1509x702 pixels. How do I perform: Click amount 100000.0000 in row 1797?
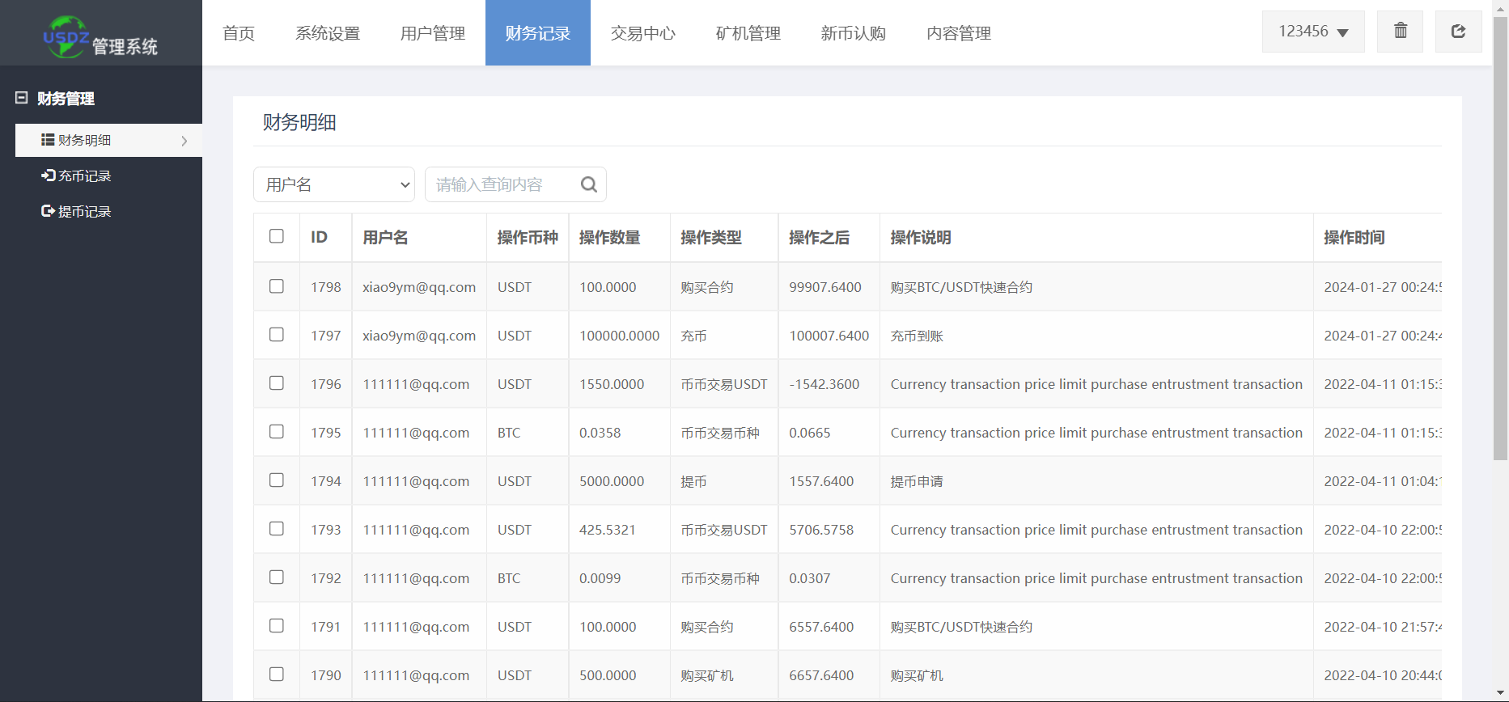pyautogui.click(x=619, y=336)
